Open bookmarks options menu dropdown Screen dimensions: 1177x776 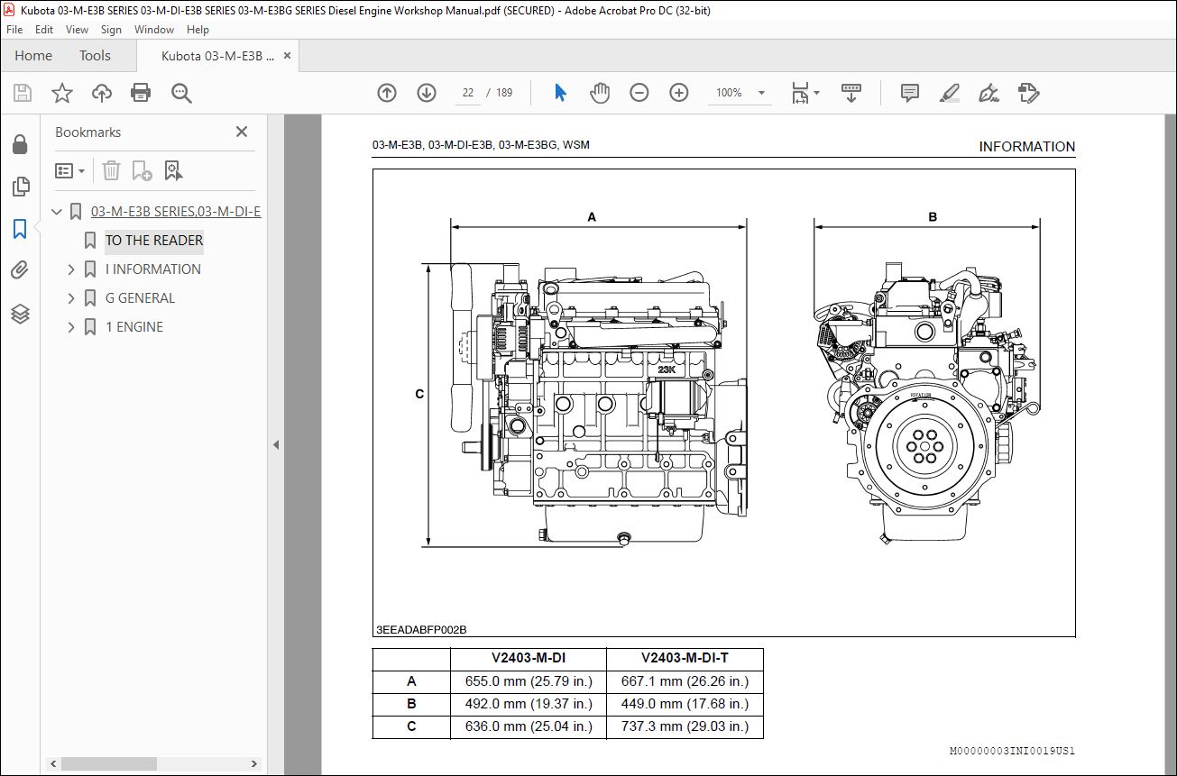tap(70, 170)
